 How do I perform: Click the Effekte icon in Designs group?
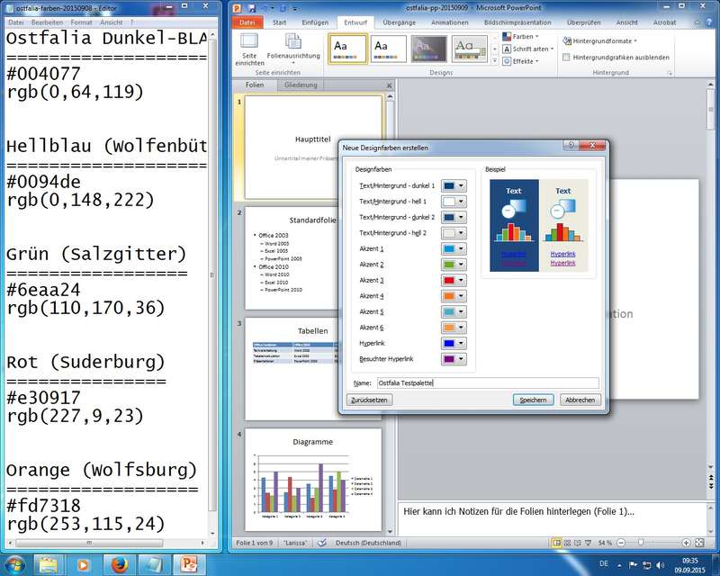click(507, 62)
